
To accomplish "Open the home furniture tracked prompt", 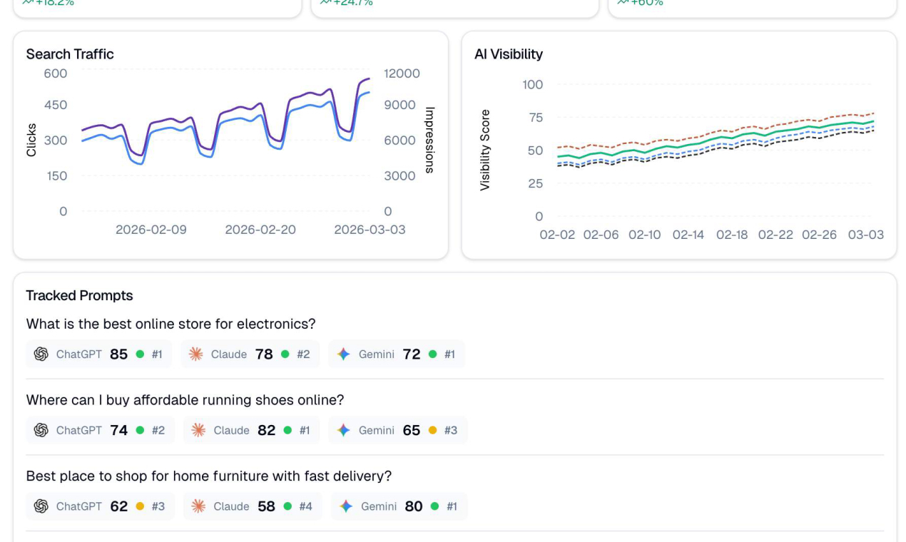I will point(209,476).
